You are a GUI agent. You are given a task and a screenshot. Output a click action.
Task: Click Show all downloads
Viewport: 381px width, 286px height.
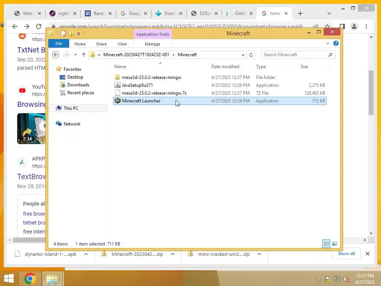[x=346, y=254]
